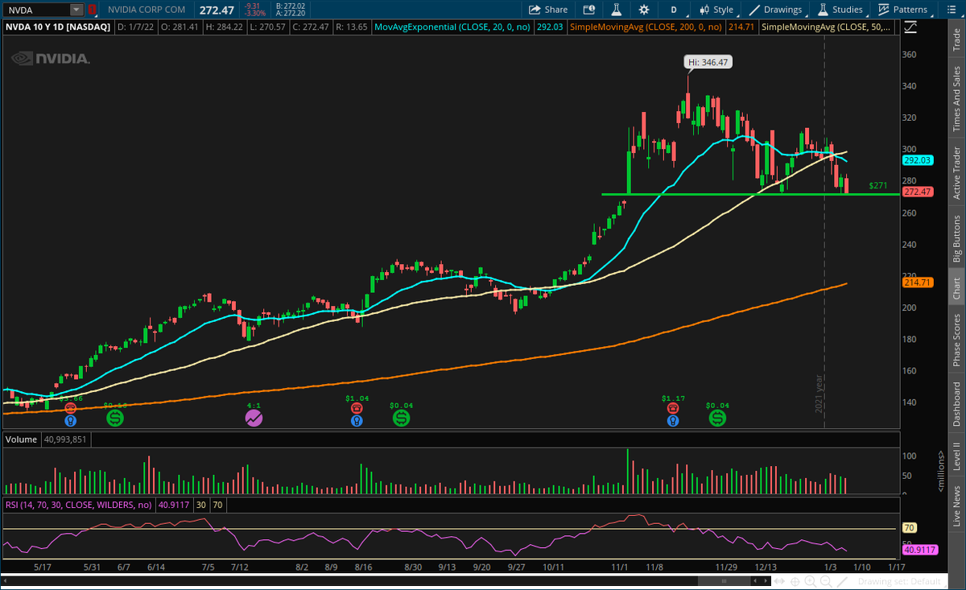Click the 272.47 last price axis tag

pyautogui.click(x=916, y=192)
